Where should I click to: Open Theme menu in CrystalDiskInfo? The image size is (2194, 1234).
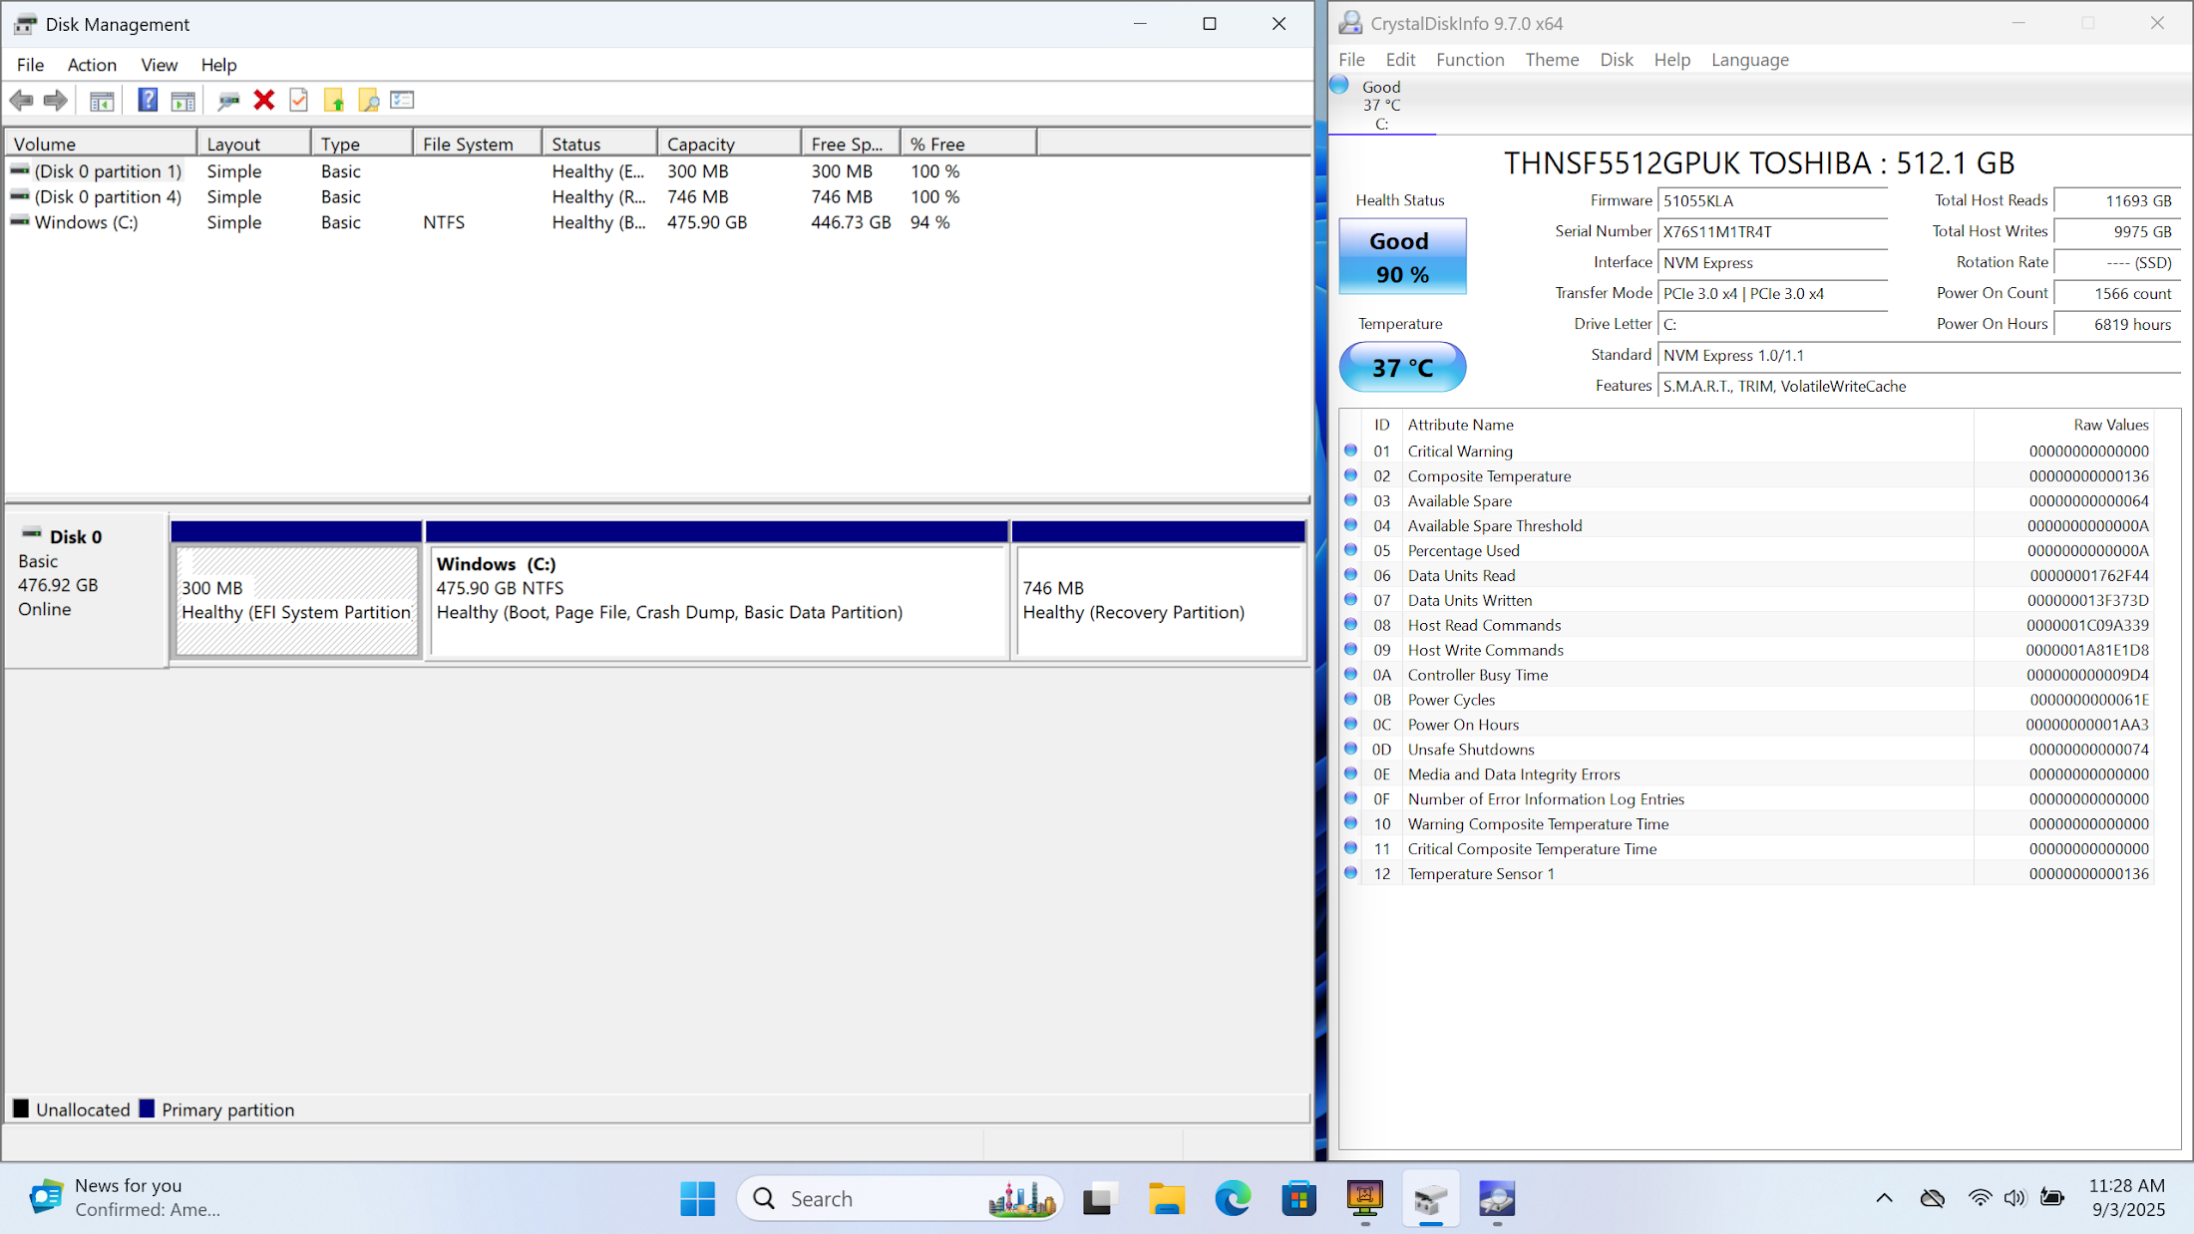[x=1552, y=60]
